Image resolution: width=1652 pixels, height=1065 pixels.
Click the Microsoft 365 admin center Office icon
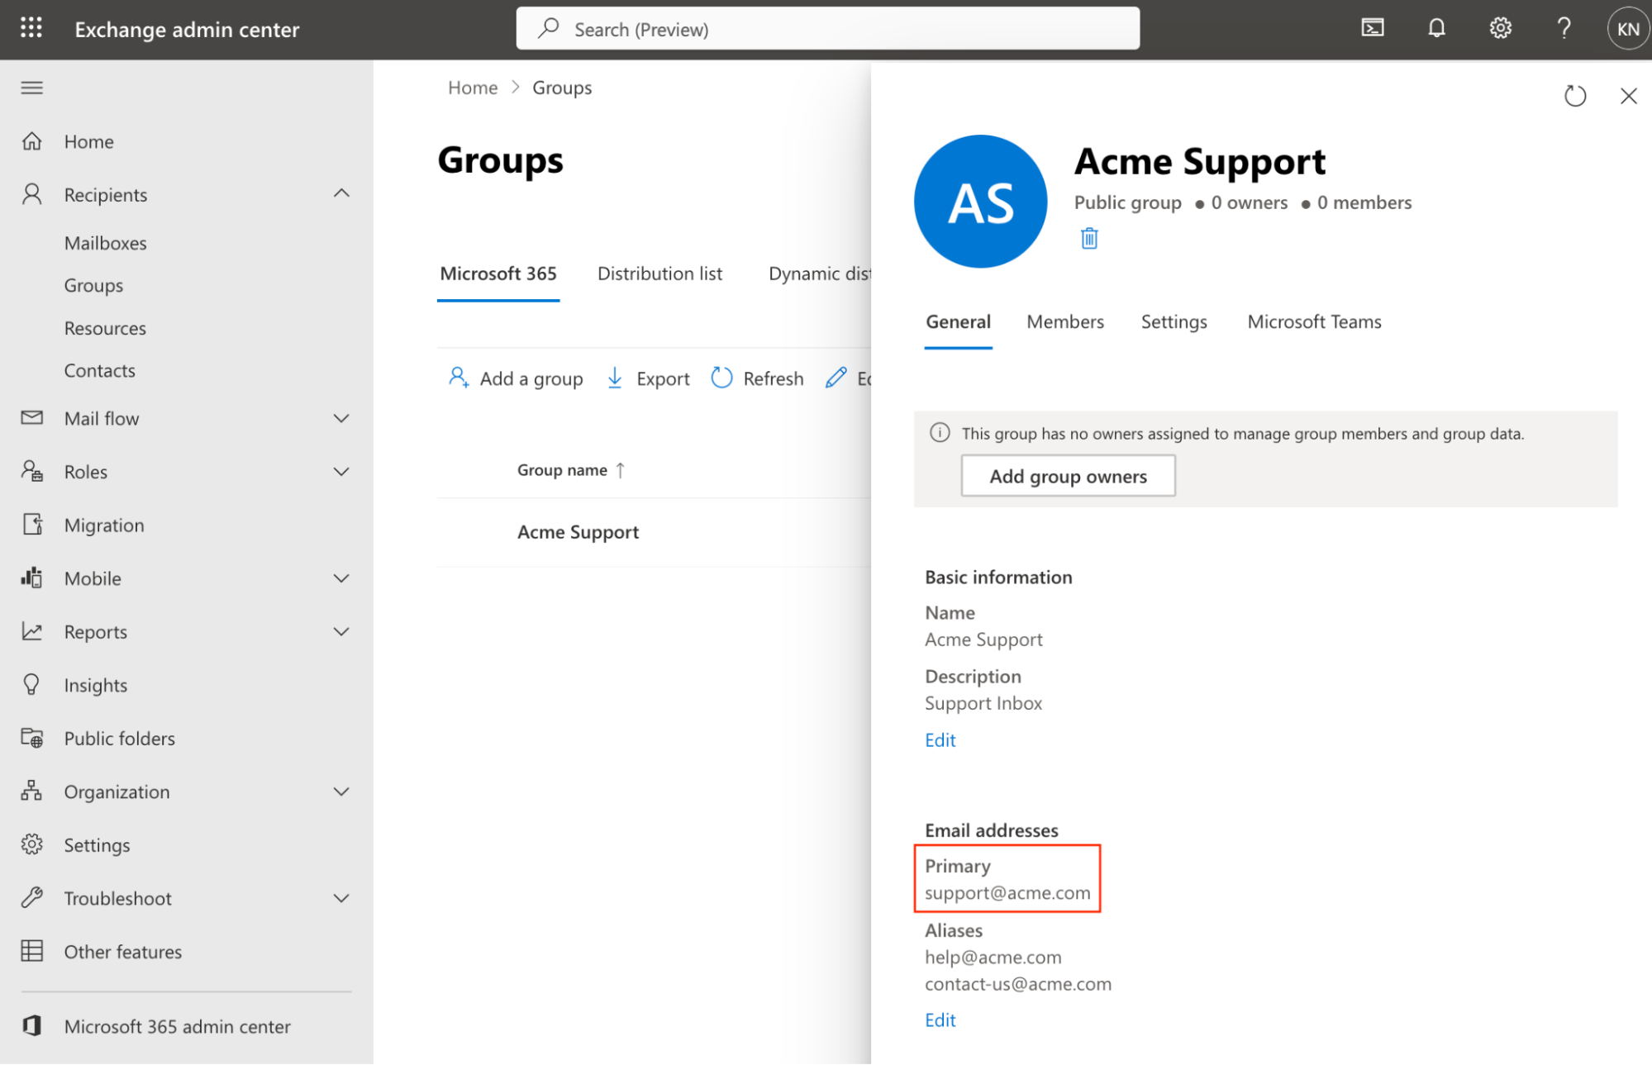pyautogui.click(x=32, y=1026)
